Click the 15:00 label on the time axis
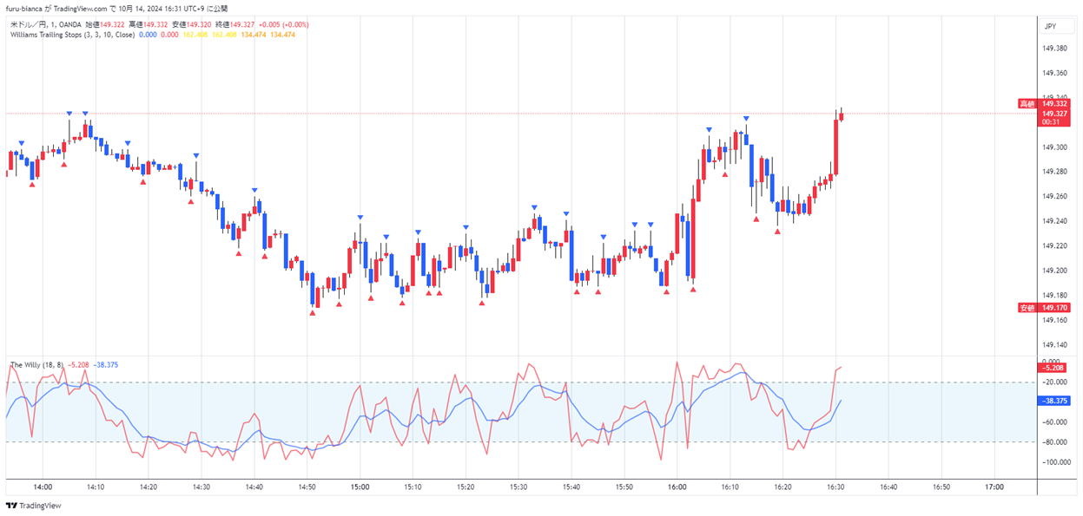Image resolution: width=1083 pixels, height=516 pixels. coord(360,487)
